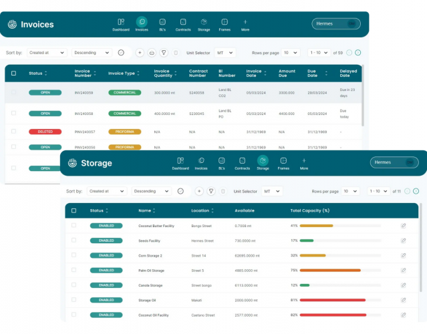
Task: Edit Palm Oil Storage row
Action: [x=404, y=271]
